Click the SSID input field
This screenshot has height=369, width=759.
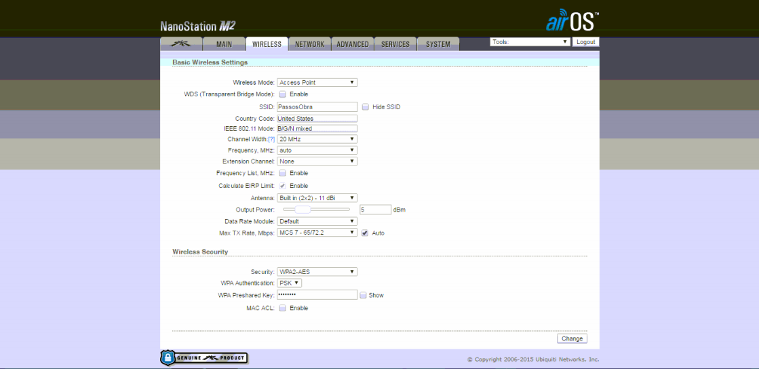coord(317,106)
